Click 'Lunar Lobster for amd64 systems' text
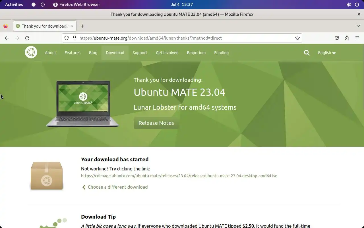This screenshot has width=364, height=228. click(185, 107)
